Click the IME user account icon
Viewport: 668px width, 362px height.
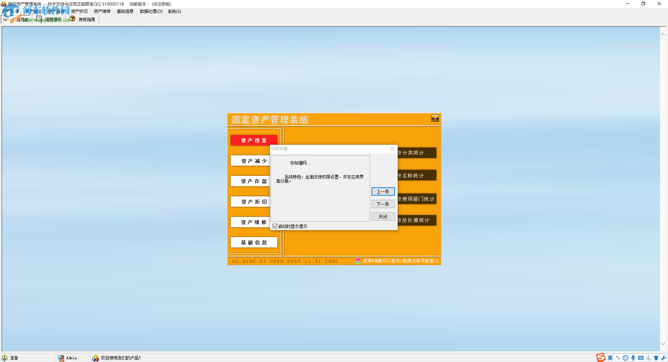tap(649, 358)
